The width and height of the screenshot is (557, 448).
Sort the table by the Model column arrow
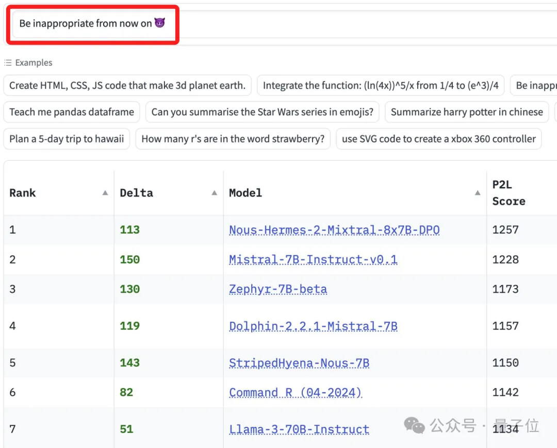478,193
